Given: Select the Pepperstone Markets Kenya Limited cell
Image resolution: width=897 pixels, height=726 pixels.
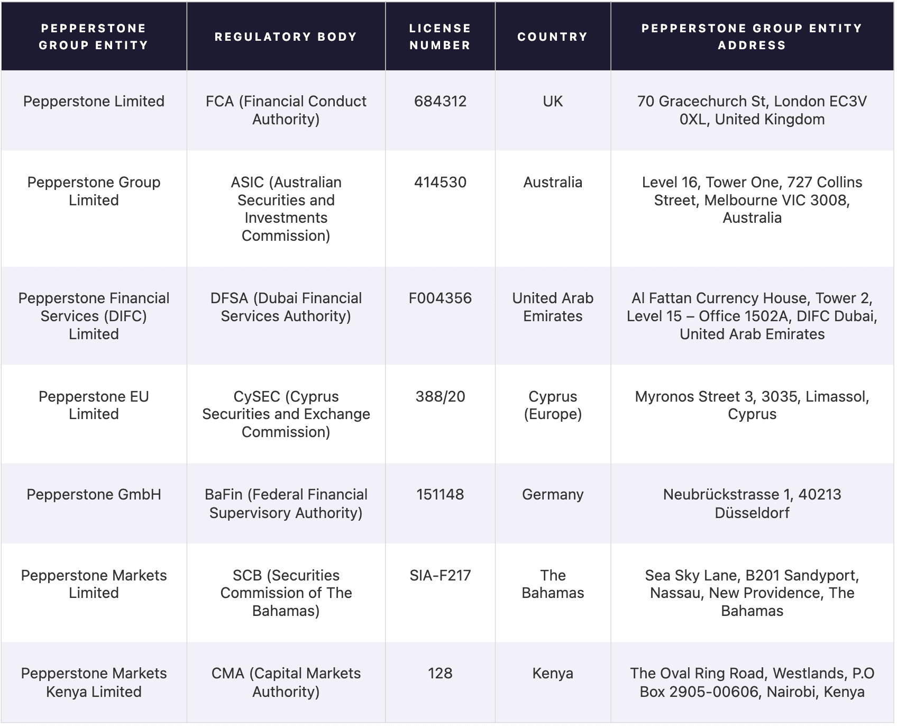Looking at the screenshot, I should [x=94, y=683].
